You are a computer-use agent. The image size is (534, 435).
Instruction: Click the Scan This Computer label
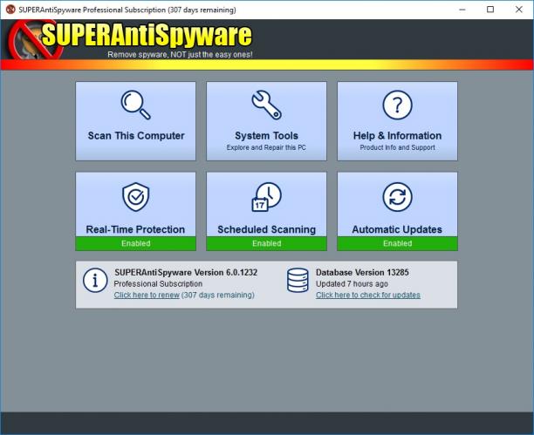pos(136,135)
